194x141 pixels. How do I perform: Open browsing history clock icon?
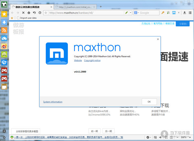(x=40, y=13)
